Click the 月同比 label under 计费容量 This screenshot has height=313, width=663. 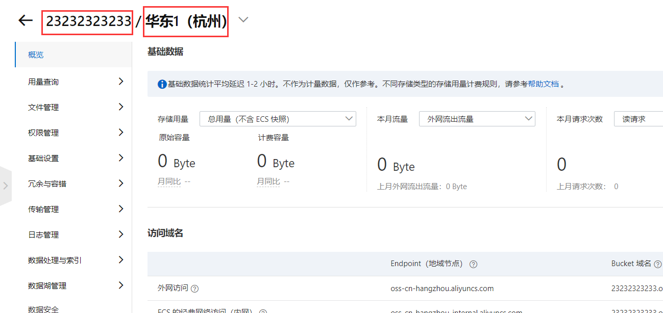[268, 181]
